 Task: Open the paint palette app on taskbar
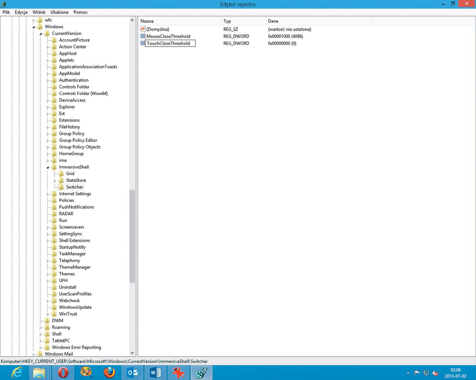pos(86,372)
